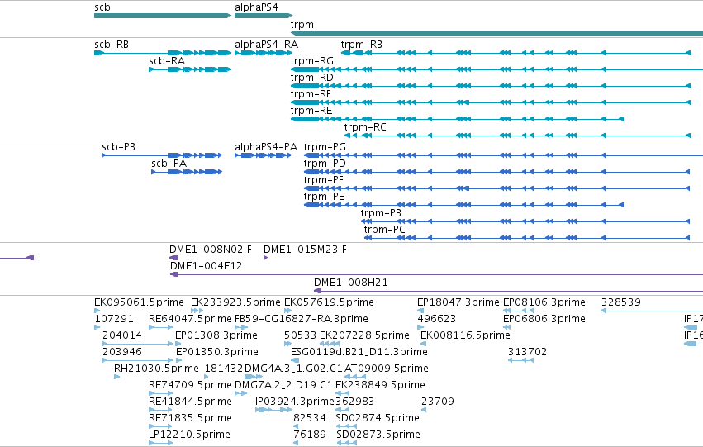Click the RH21030.5prime EST label
The image size is (703, 447).
coord(156,369)
